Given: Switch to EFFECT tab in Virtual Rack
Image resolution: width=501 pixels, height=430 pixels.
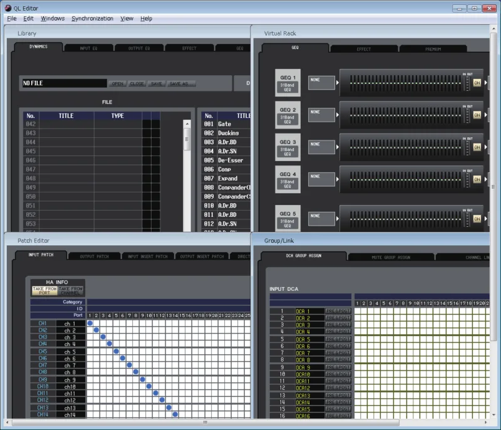Looking at the screenshot, I should point(364,50).
